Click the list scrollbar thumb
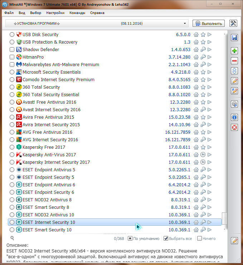 (224, 219)
